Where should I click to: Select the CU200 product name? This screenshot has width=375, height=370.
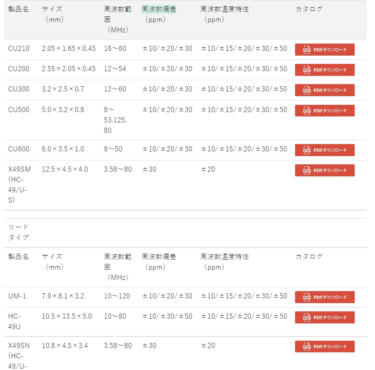[x=19, y=69]
